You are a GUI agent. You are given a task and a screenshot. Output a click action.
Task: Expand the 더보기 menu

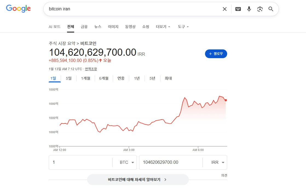coord(163,27)
